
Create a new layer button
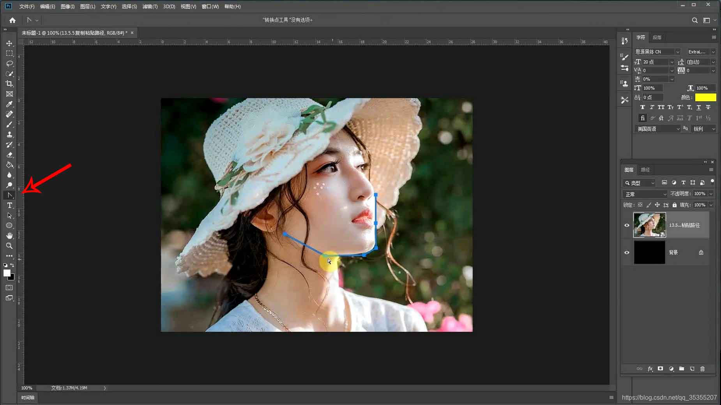pos(692,368)
